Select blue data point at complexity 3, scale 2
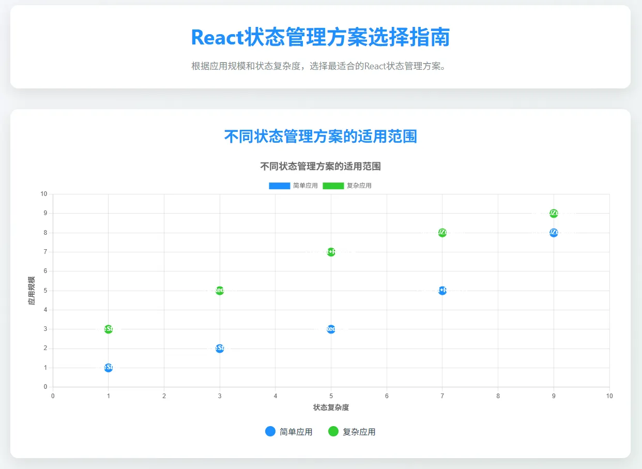The width and height of the screenshot is (642, 469). 220,349
